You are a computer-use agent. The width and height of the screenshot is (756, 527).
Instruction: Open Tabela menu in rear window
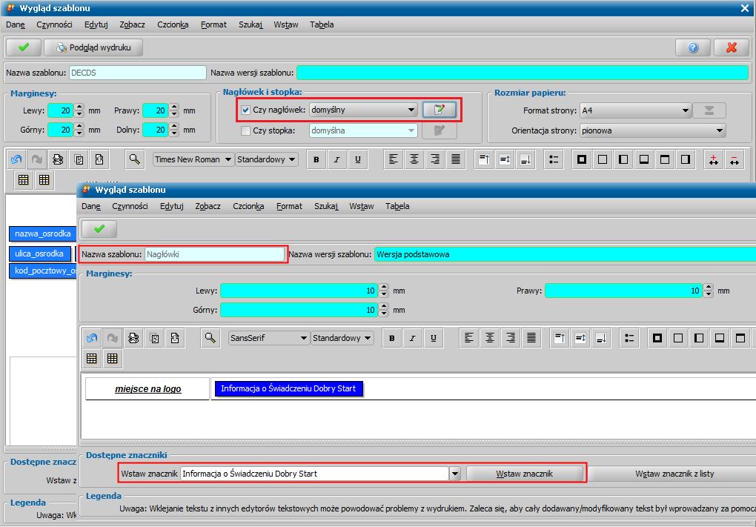[x=322, y=24]
